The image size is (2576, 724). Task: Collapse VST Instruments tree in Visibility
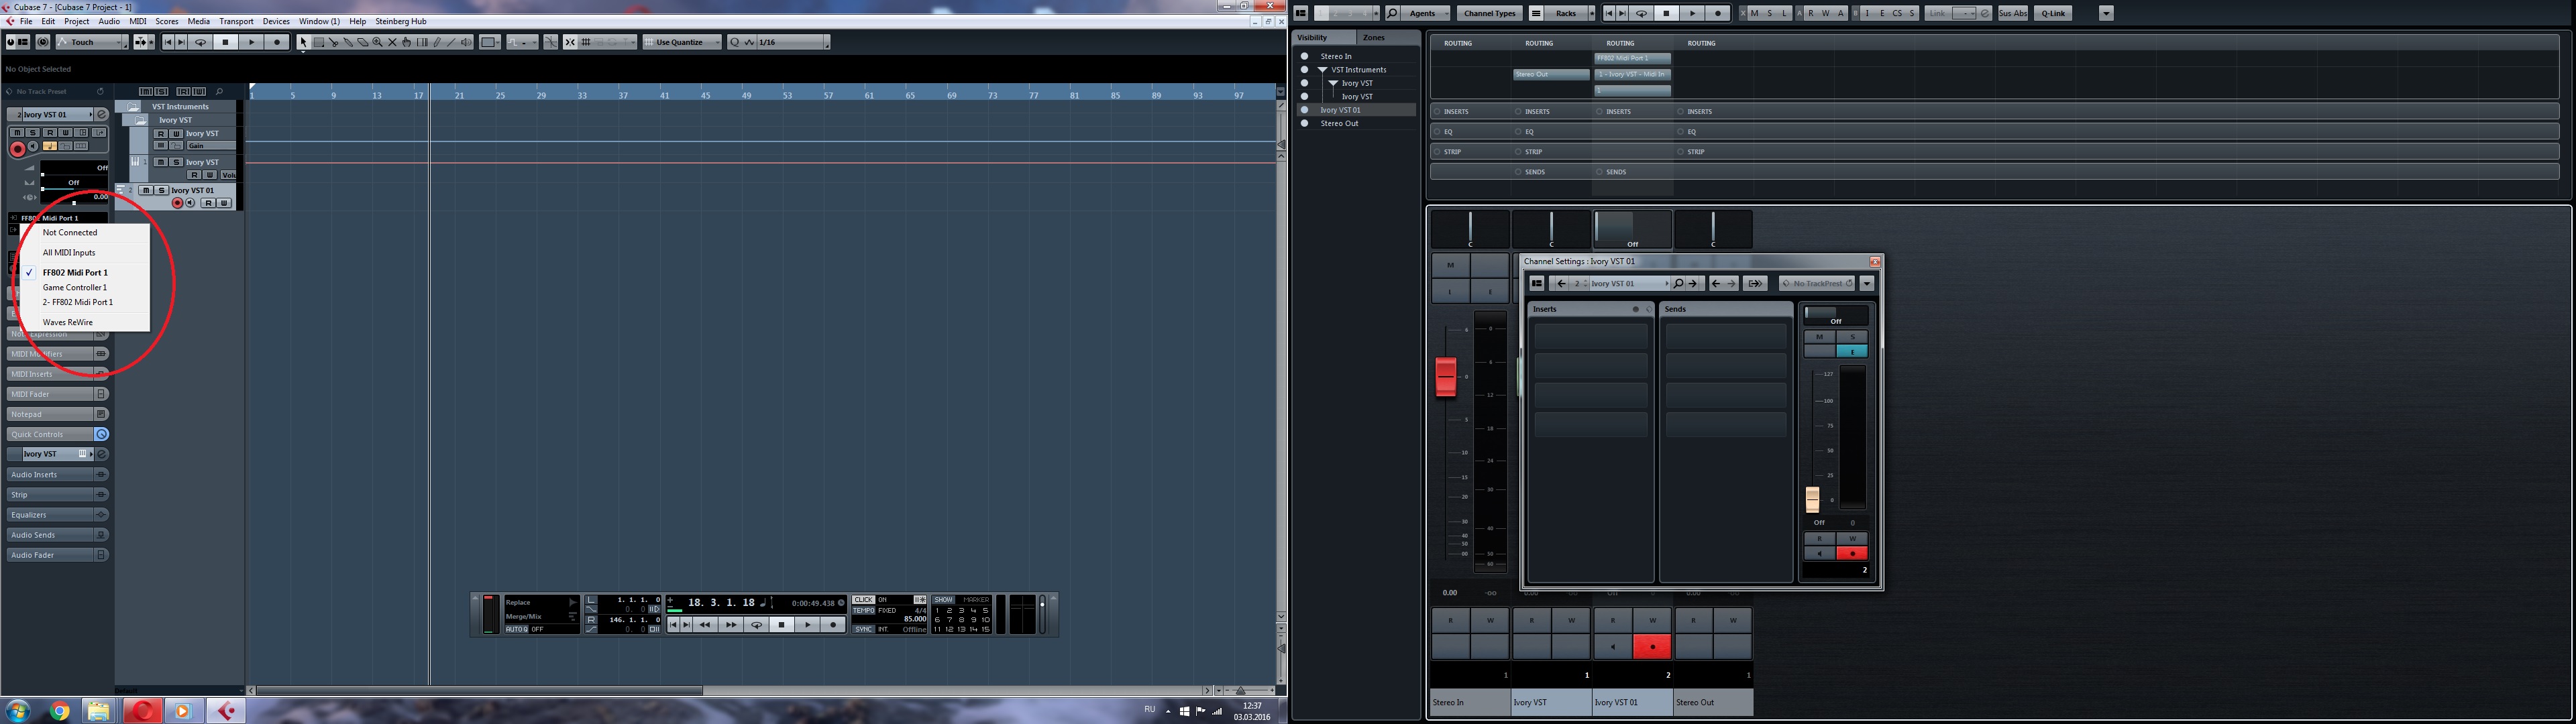[x=1322, y=70]
